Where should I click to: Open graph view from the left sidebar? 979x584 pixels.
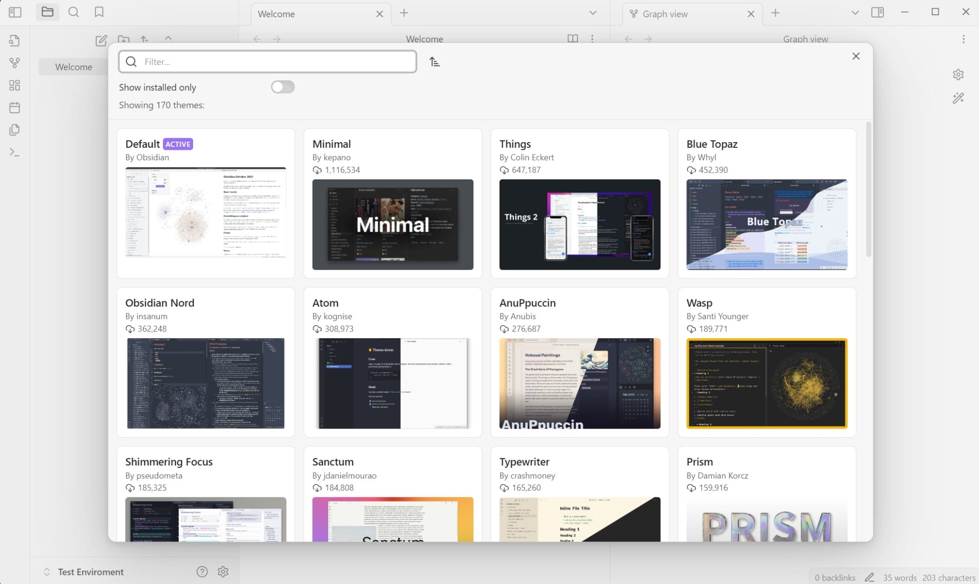point(15,63)
